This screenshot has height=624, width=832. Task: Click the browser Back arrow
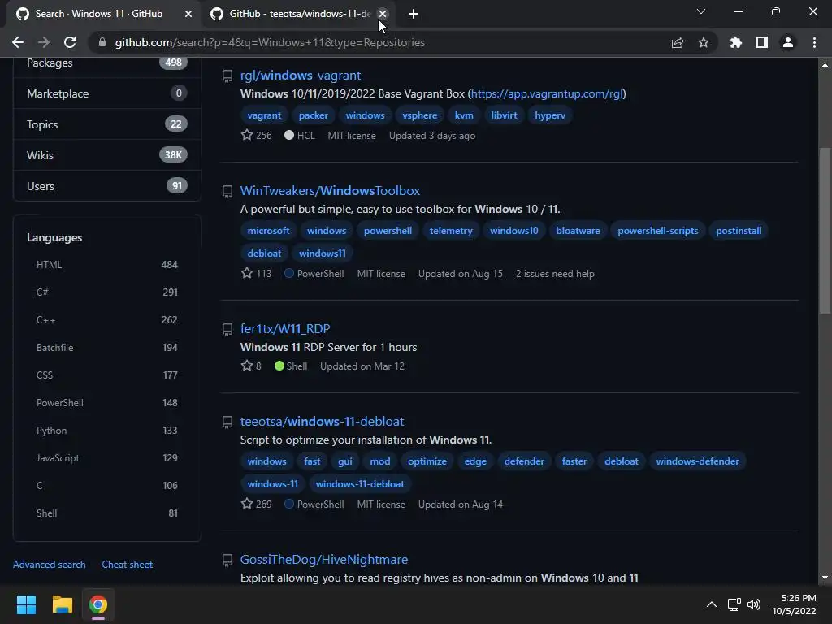(18, 42)
